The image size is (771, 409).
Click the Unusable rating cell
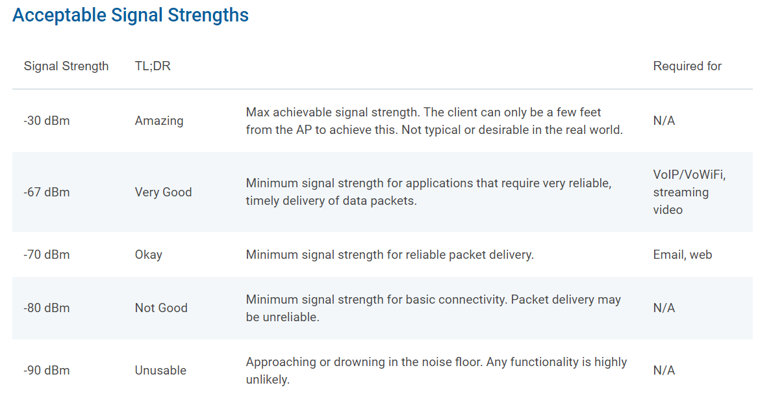click(x=160, y=370)
